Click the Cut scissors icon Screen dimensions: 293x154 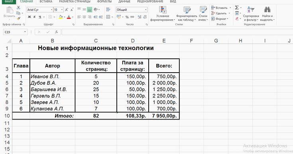pos(18,8)
